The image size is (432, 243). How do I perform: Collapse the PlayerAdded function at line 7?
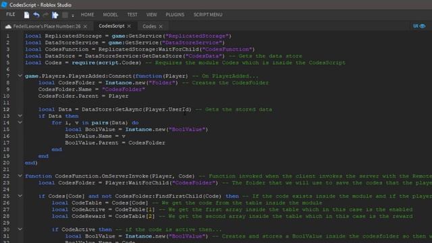[20, 76]
